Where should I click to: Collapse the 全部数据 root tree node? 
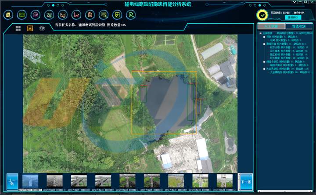click(260, 33)
